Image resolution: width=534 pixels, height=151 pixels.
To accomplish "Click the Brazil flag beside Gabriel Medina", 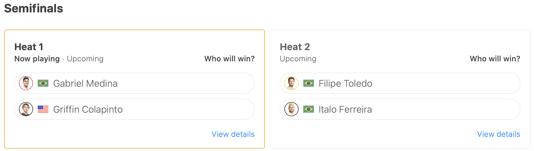I will point(43,83).
